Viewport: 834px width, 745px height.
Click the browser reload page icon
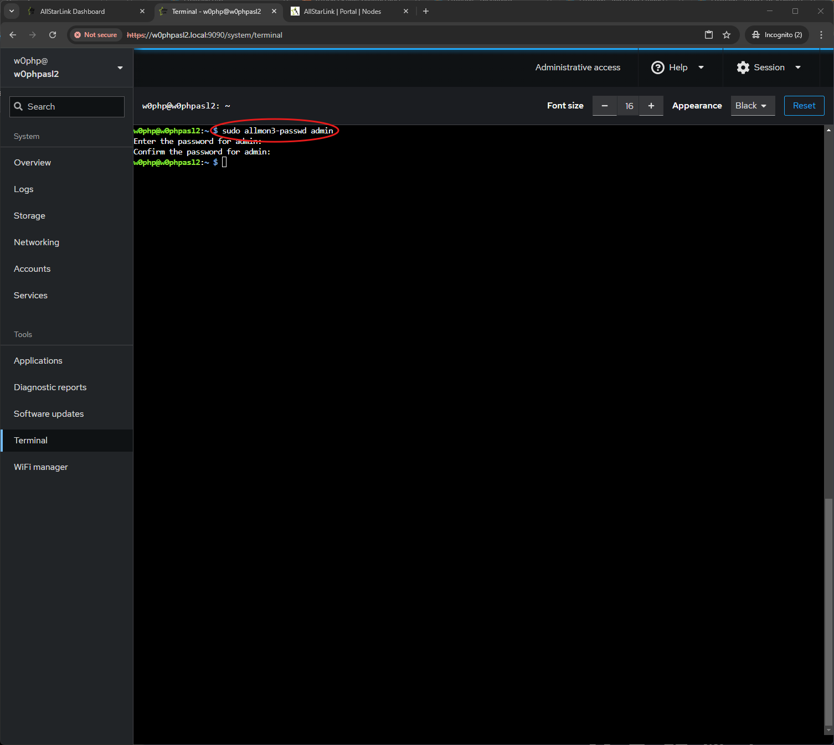click(x=53, y=35)
